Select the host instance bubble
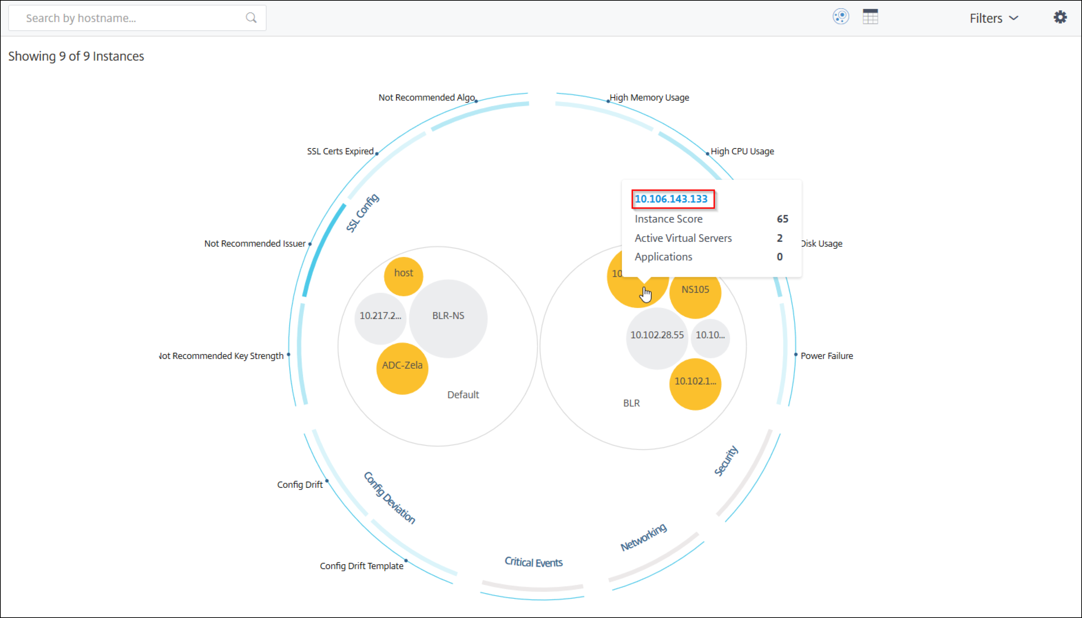 [403, 276]
